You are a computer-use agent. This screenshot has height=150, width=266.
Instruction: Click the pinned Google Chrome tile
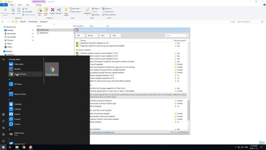(x=52, y=69)
